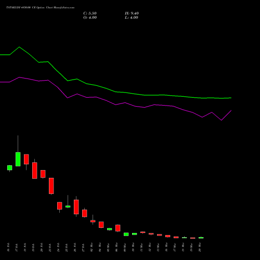Click the small red candlestick above 02 Mar

pos(93,221)
